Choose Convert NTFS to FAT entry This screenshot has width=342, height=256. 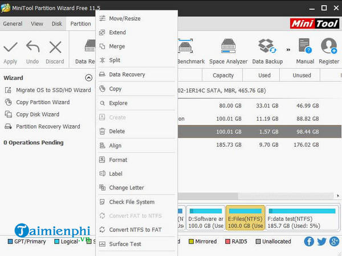click(137, 230)
